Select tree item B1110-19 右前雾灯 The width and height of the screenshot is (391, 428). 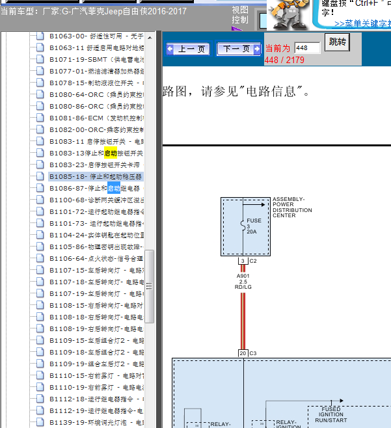96,387
